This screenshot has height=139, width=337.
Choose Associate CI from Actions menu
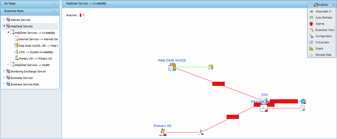(322, 11)
